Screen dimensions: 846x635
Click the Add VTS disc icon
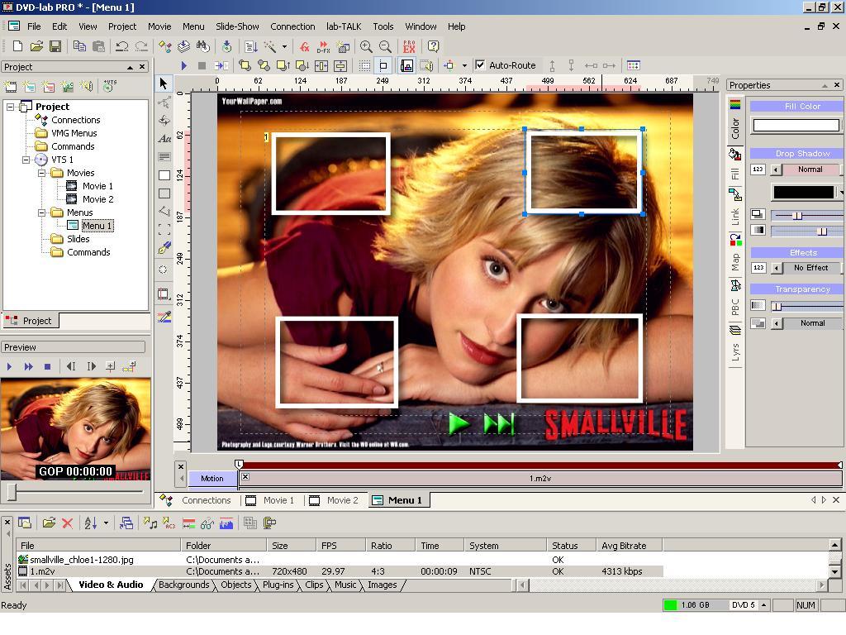point(110,86)
